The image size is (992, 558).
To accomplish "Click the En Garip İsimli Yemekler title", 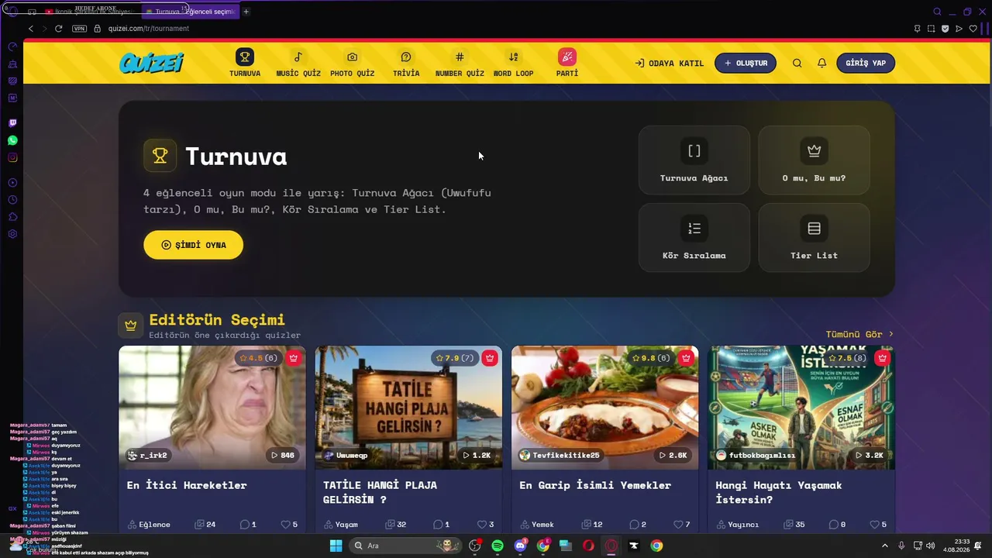I will point(595,485).
